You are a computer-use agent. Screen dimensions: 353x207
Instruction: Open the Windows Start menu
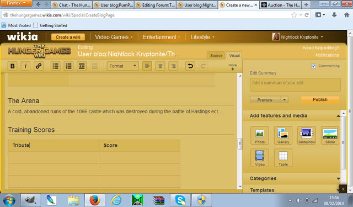(x=9, y=200)
